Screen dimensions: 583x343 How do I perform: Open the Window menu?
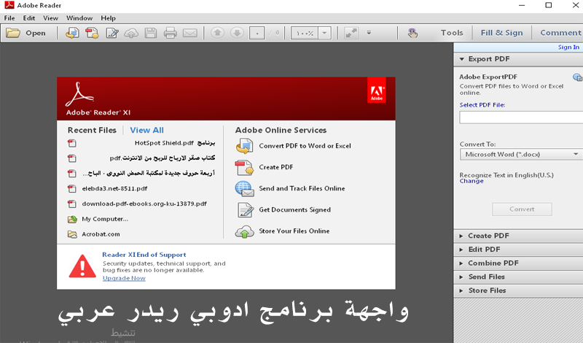coord(79,18)
